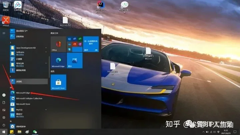Click the Skype icon in the Office apps tile
This screenshot has height=135, width=240.
pyautogui.click(x=69, y=49)
